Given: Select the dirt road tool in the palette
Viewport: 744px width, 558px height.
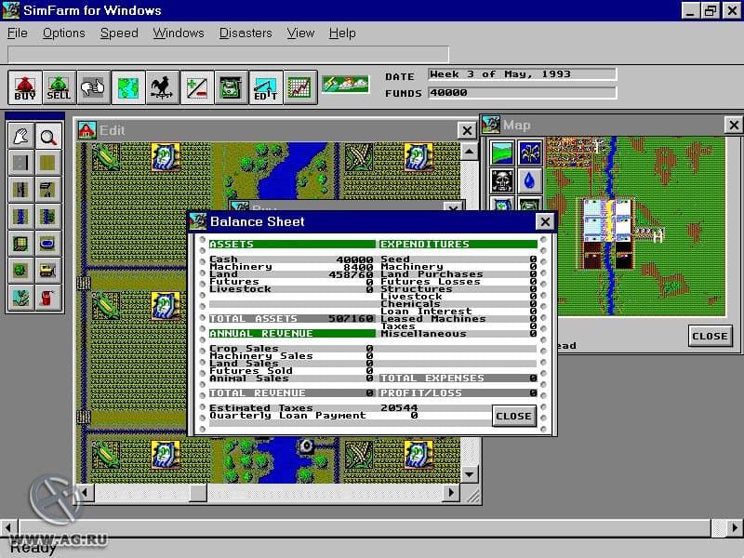Looking at the screenshot, I should [x=20, y=190].
